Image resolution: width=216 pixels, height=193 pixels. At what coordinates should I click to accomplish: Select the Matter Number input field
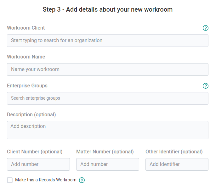(x=108, y=164)
